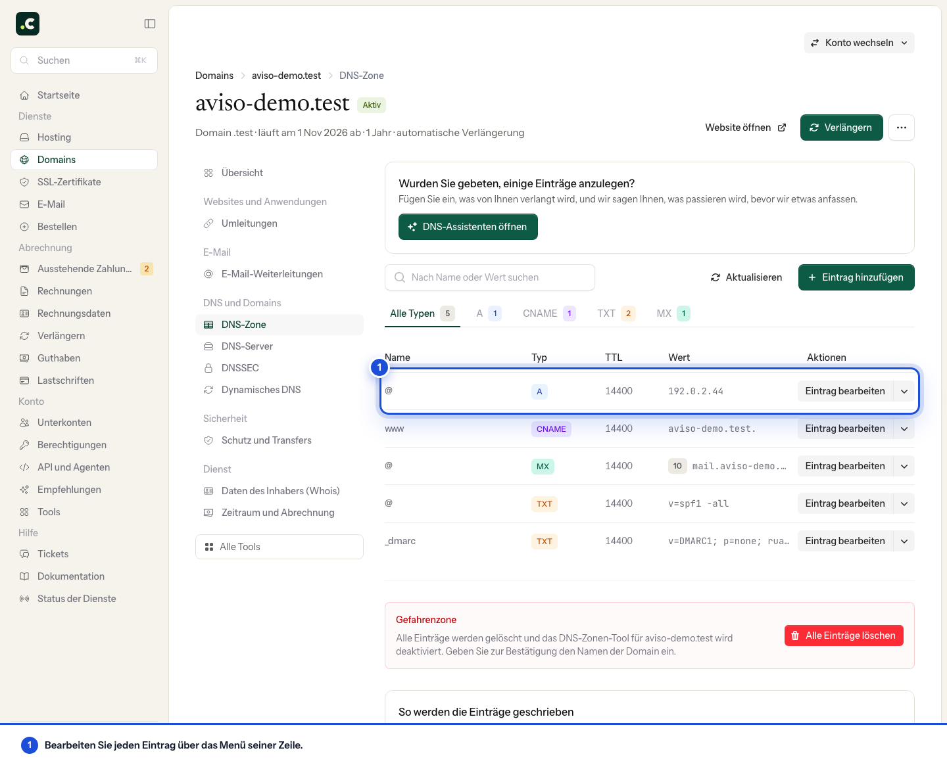Click the Bestellen plus-circle icon
This screenshot has width=947, height=765.
pos(24,227)
